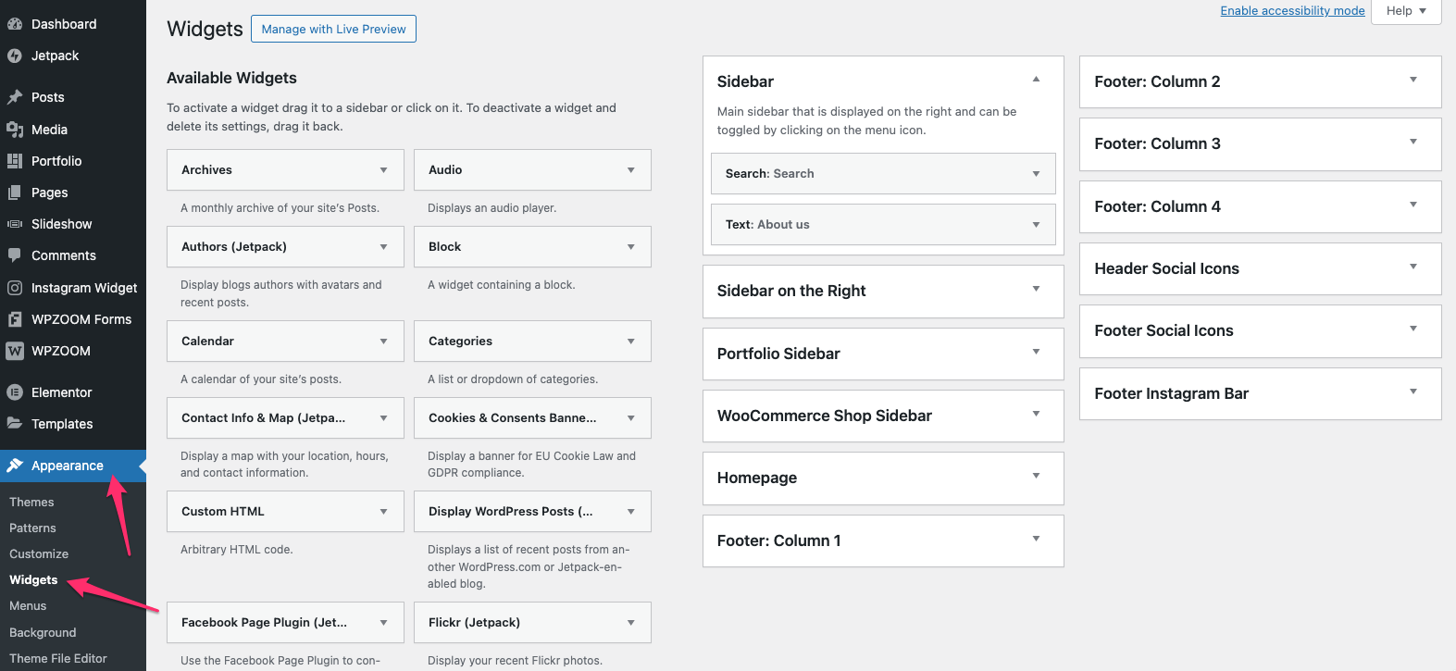1456x671 pixels.
Task: Expand the Archives available widget
Action: (x=383, y=170)
